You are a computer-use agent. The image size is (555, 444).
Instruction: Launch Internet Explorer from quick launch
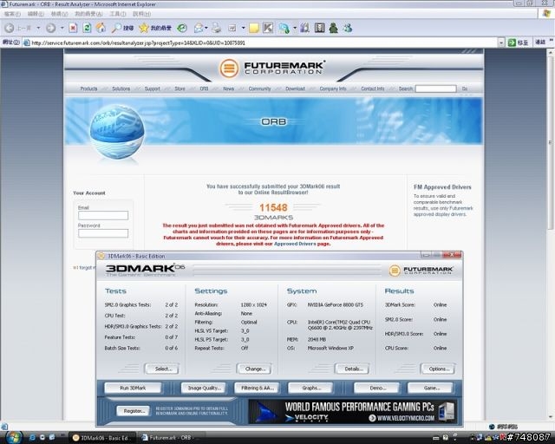(32, 438)
